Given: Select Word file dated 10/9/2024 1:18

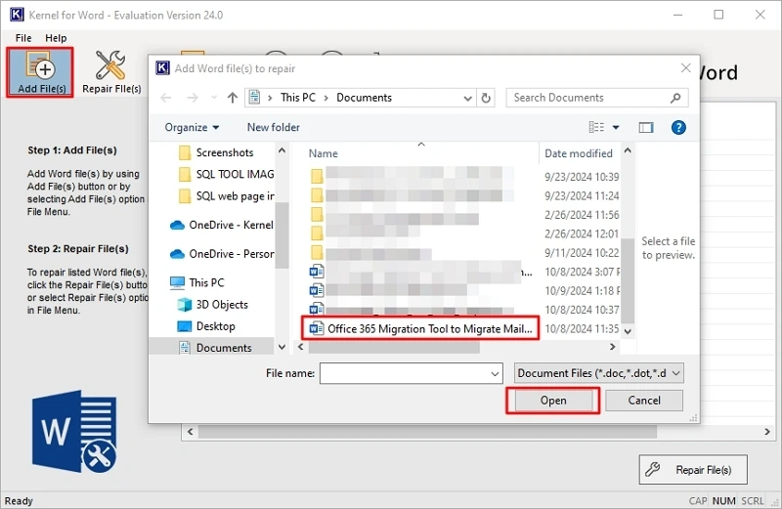Looking at the screenshot, I should 463,290.
